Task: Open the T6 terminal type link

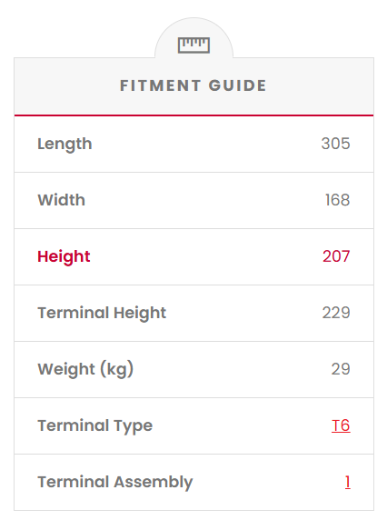Action: (341, 425)
